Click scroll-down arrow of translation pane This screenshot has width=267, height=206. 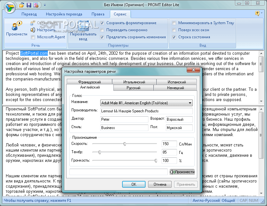[x=261, y=193]
